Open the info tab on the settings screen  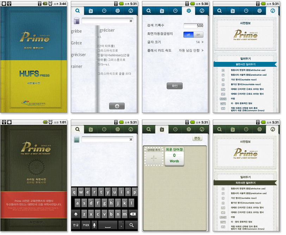(x=202, y=11)
